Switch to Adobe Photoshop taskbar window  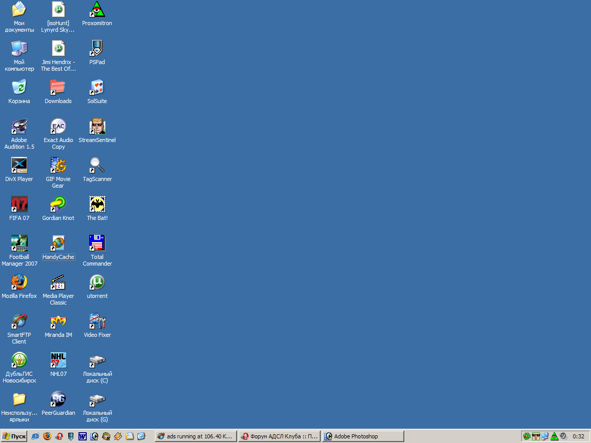click(x=363, y=436)
